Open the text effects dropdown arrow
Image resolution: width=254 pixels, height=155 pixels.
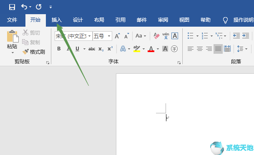click(129, 49)
